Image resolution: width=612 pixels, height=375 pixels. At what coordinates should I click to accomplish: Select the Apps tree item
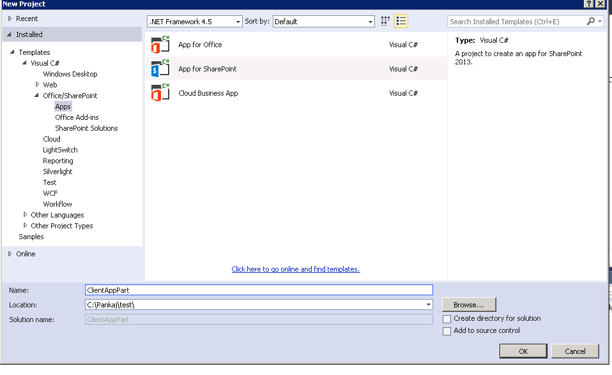[x=63, y=107]
